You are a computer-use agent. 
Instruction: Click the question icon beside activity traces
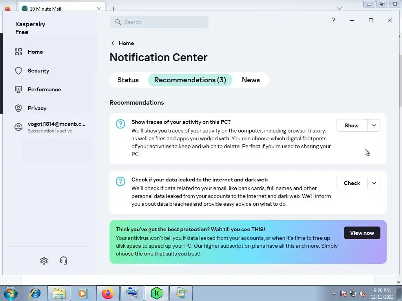pos(121,124)
